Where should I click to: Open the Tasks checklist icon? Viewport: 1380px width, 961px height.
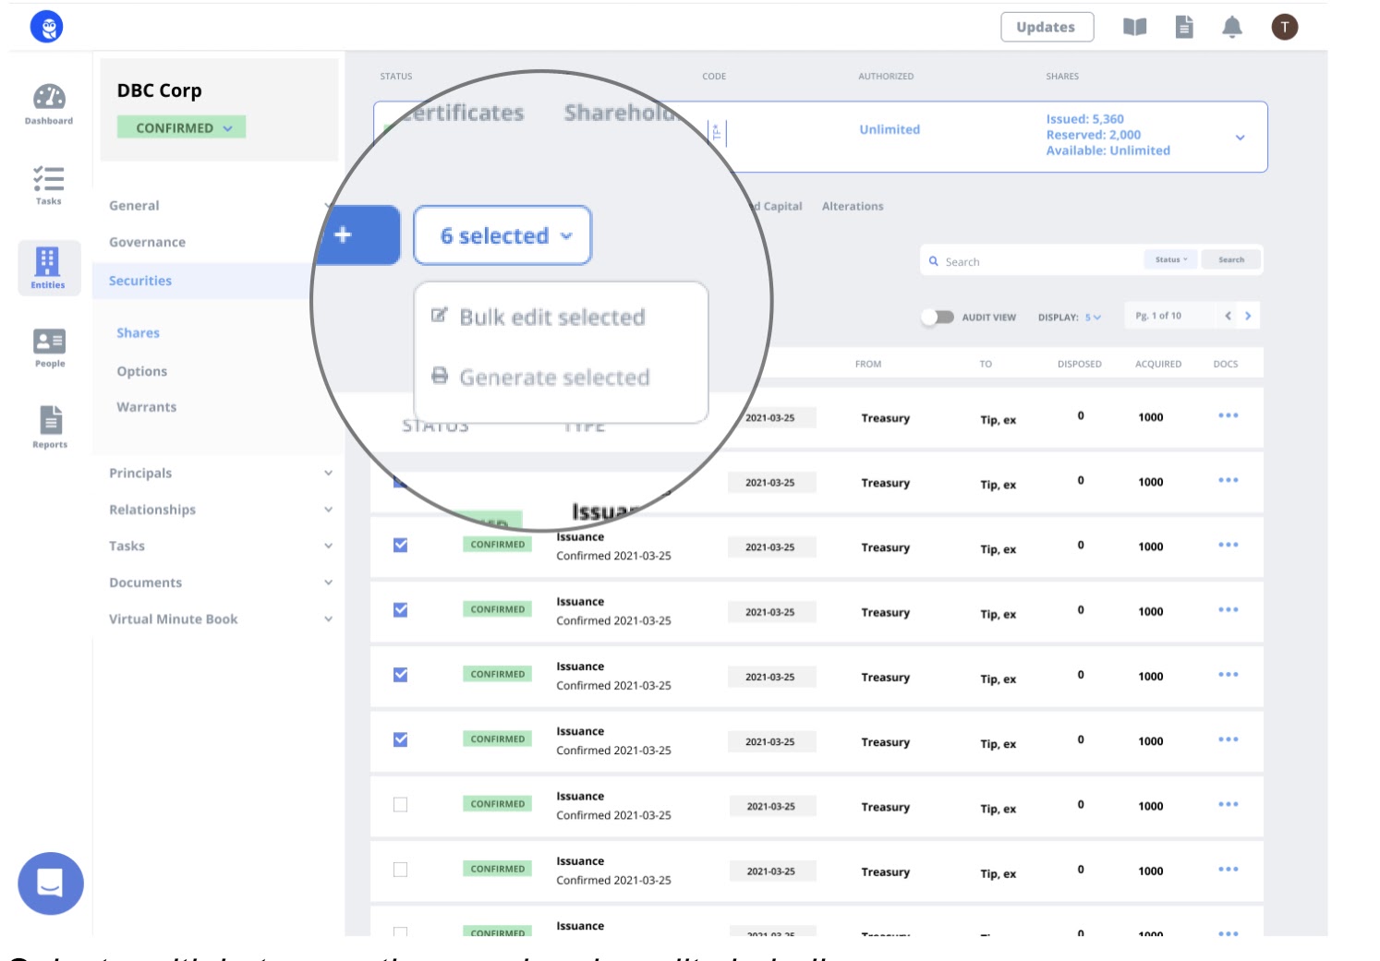[49, 184]
